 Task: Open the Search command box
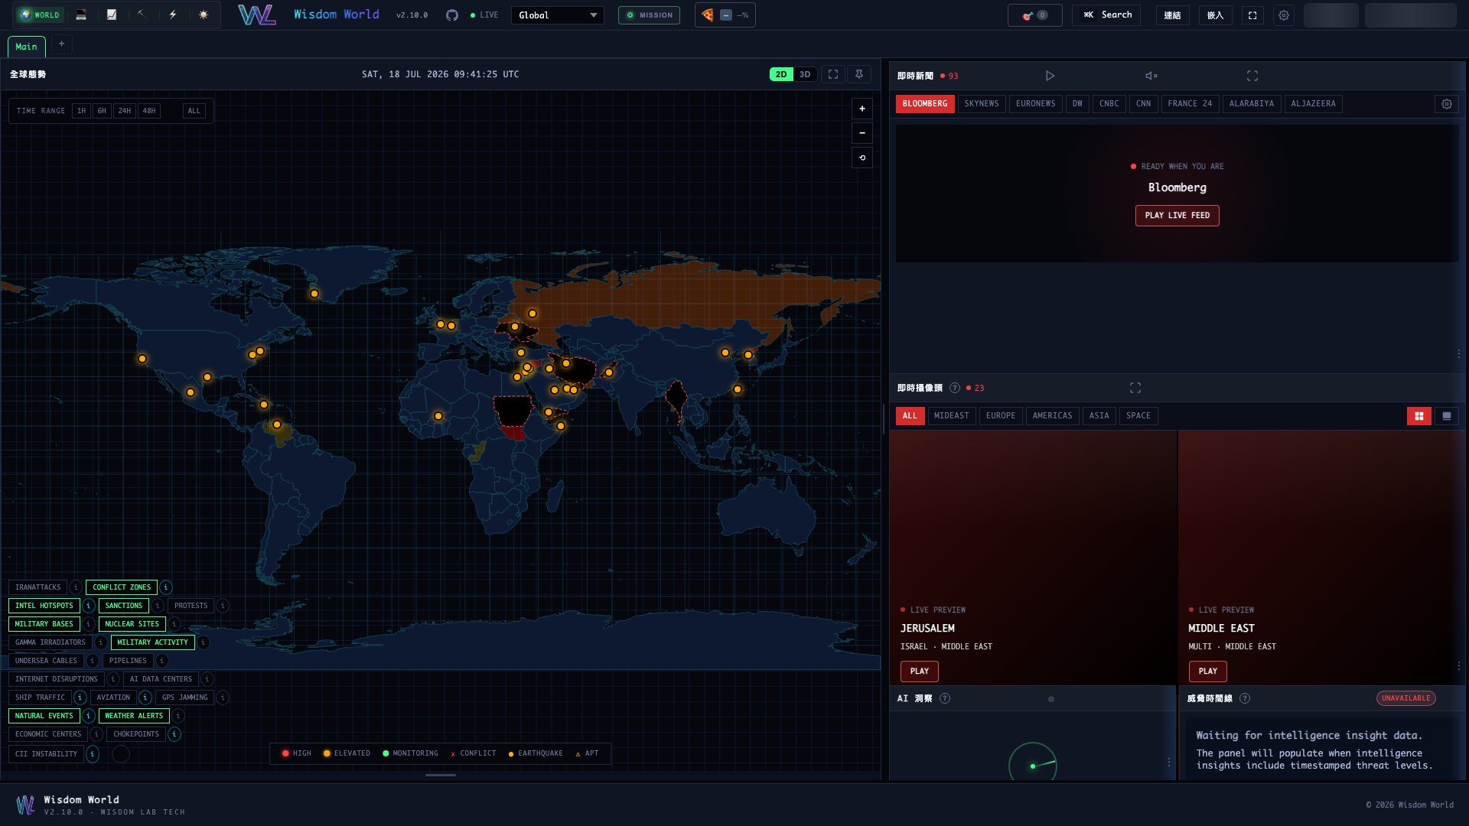click(x=1106, y=15)
